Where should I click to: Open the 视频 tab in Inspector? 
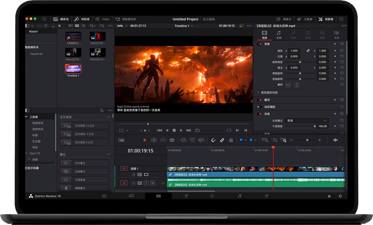tap(264, 35)
